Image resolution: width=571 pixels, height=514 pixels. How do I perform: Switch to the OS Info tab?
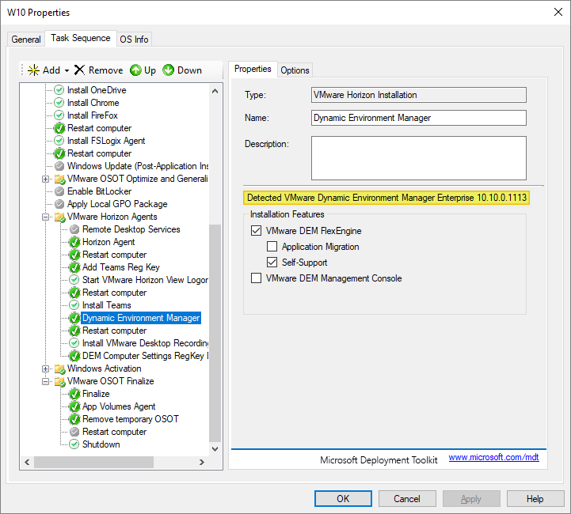pyautogui.click(x=134, y=40)
